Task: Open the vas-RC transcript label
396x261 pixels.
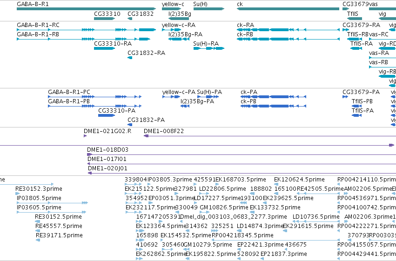Action: coord(379,34)
